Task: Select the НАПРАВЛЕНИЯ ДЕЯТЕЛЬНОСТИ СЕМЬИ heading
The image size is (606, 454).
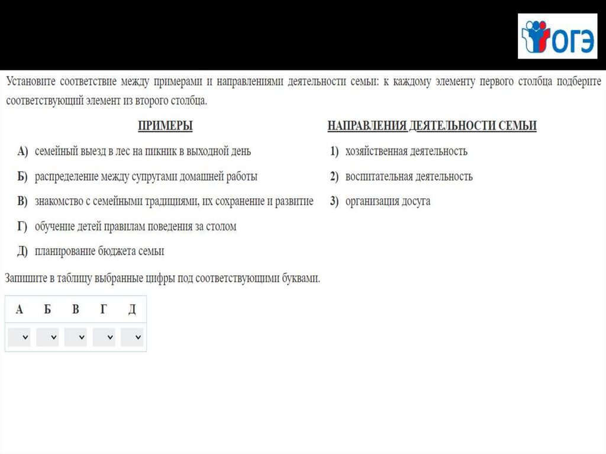Action: coord(431,125)
